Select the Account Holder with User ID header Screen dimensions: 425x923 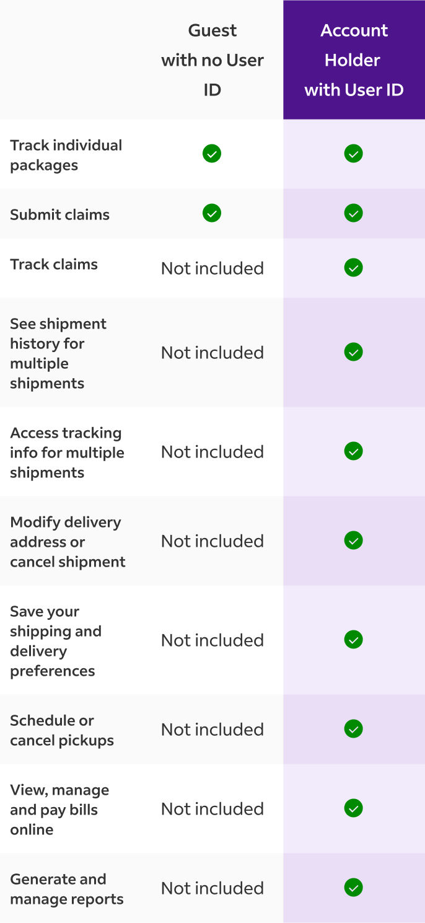[354, 60]
